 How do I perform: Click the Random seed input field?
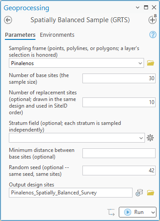pos(119,171)
